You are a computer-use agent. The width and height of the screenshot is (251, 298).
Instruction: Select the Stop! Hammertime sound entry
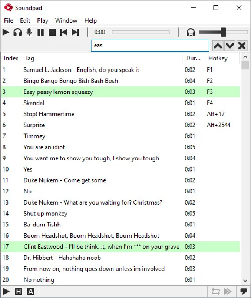[120, 114]
